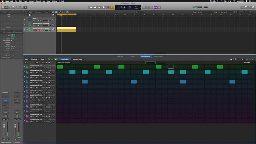This screenshot has height=144, width=256.
Task: Toggle the Inspector icon in control bar
Action: point(6,7)
